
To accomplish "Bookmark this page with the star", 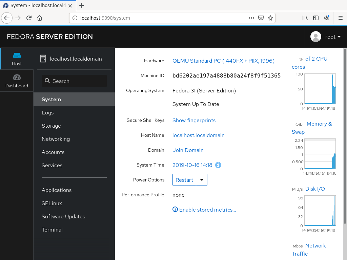I will (270, 18).
